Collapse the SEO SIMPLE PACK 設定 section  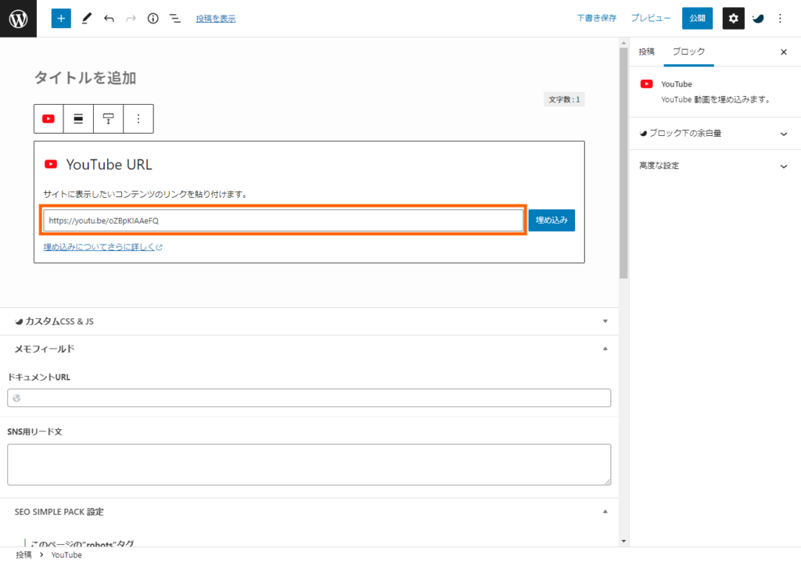[309, 512]
